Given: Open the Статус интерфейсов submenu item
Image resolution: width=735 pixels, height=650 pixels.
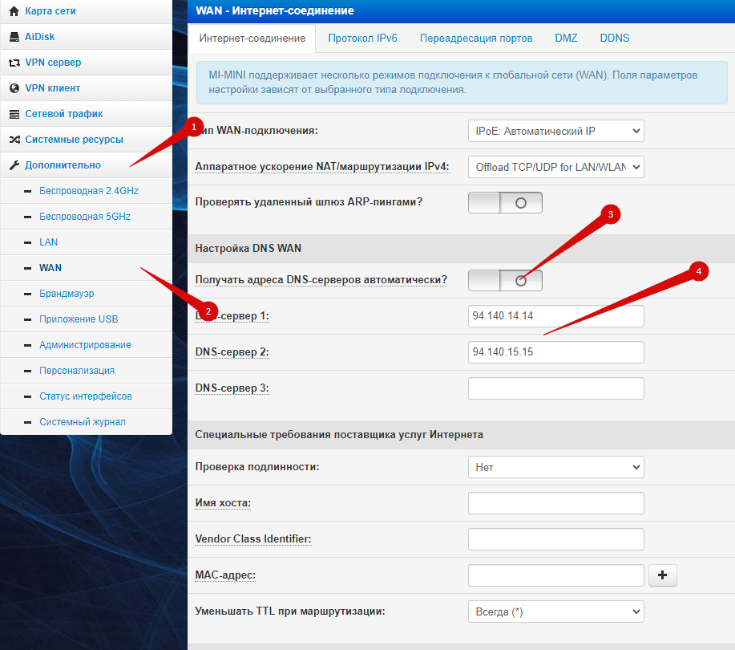Looking at the screenshot, I should tap(87, 396).
